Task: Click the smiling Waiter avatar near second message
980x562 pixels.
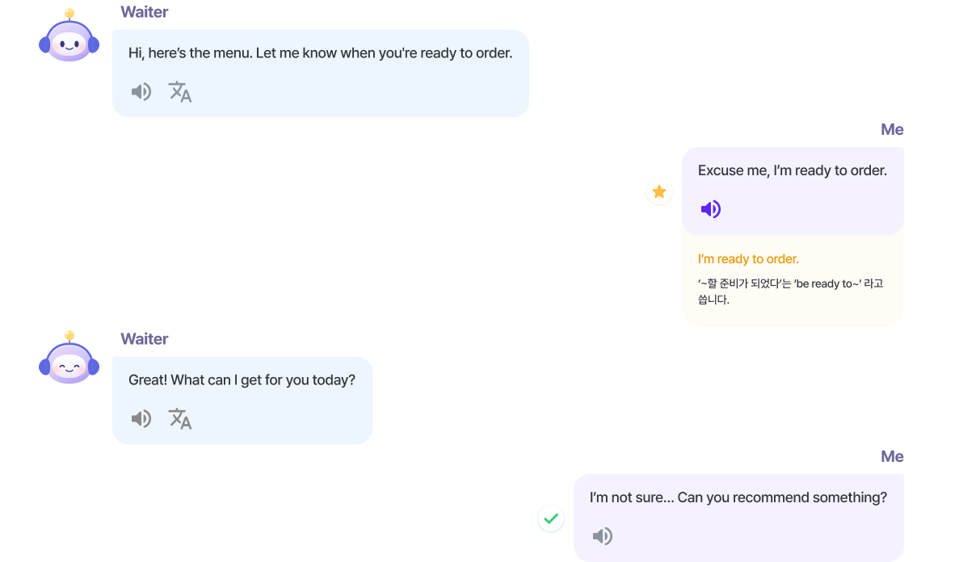Action: [x=69, y=364]
